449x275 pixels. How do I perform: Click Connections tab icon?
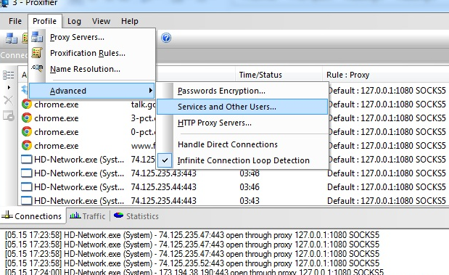point(7,215)
